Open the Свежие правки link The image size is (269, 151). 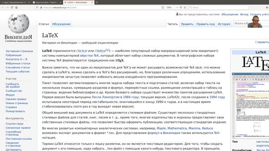(16, 99)
